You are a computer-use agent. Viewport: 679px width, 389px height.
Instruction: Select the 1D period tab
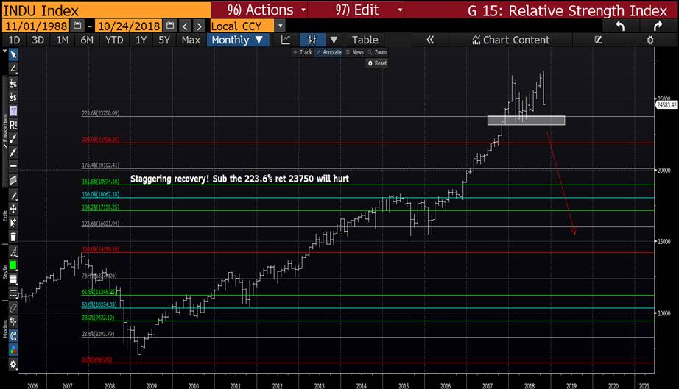click(x=14, y=40)
